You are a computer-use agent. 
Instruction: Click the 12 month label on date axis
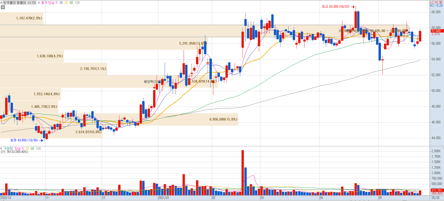[103, 198]
